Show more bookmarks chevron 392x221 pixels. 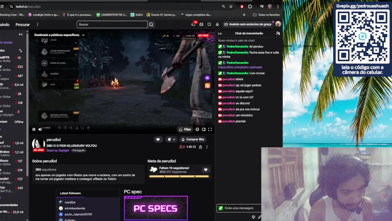tap(244, 15)
